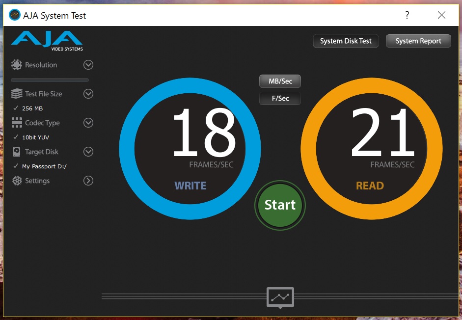Close the AJA System Test window
The height and width of the screenshot is (320, 462).
point(441,15)
